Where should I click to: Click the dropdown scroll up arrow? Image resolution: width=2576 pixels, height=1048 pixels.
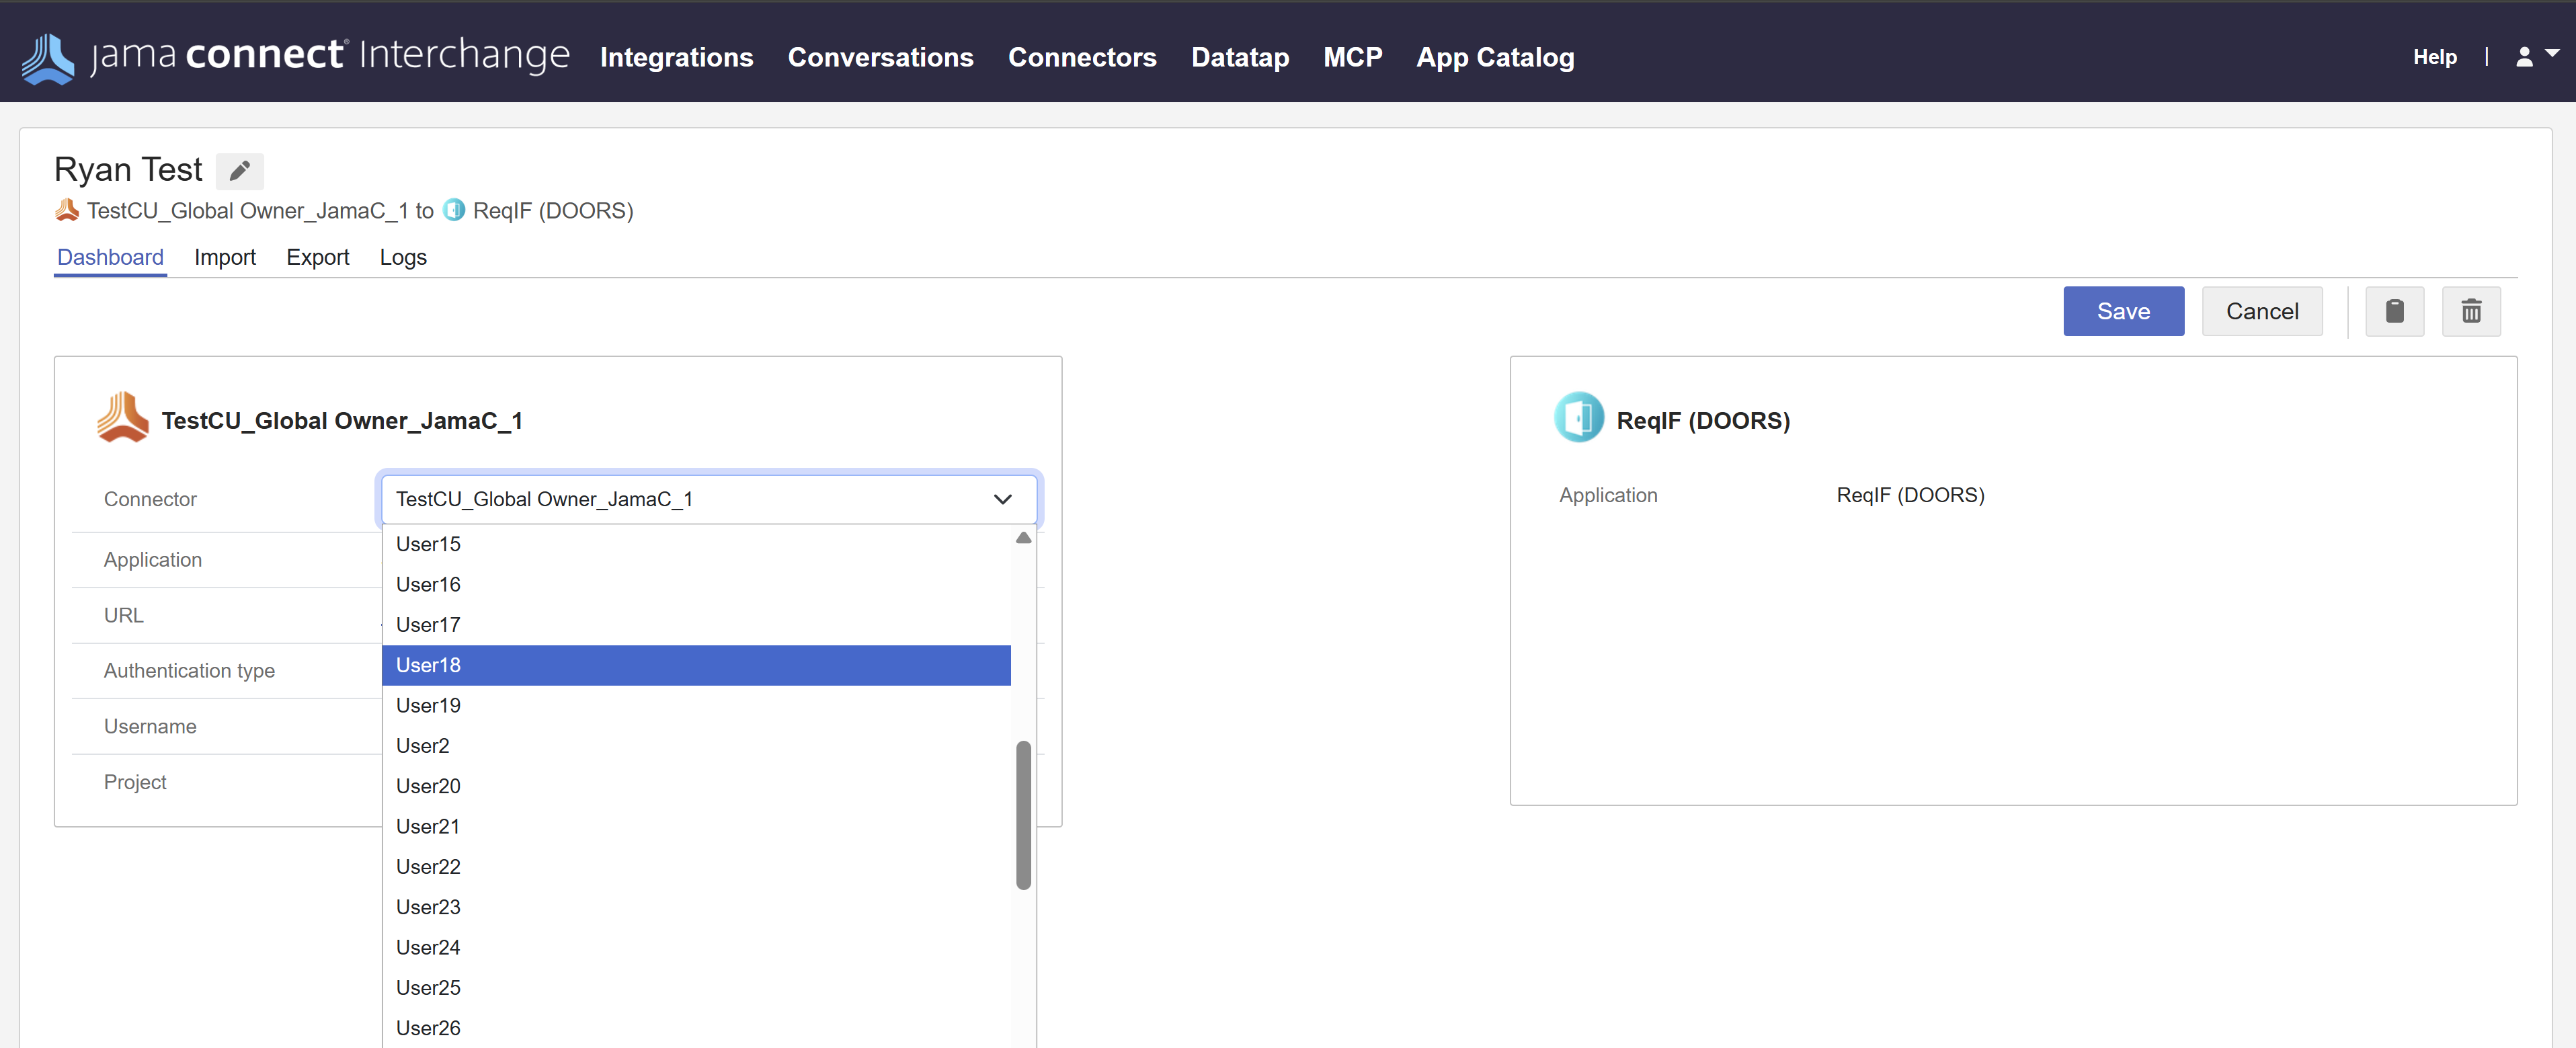(1023, 538)
